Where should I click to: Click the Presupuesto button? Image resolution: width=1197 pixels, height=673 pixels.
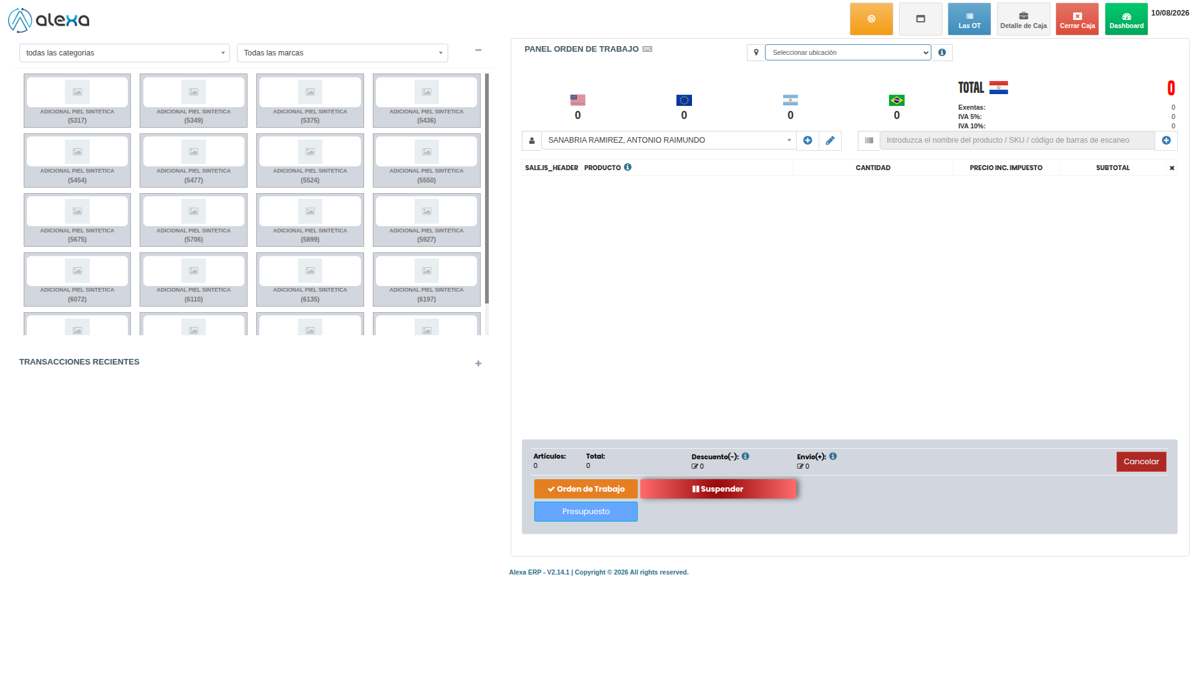(585, 512)
